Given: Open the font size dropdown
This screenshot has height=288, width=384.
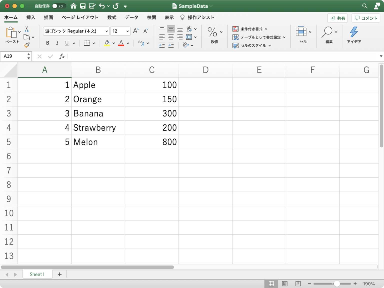Looking at the screenshot, I should tap(127, 31).
